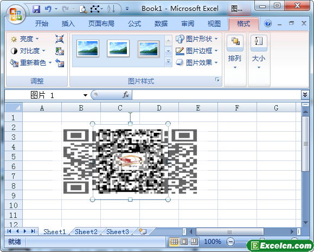Click the Save icon in quick access toolbar
This screenshot has height=252, width=314.
[x=36, y=9]
